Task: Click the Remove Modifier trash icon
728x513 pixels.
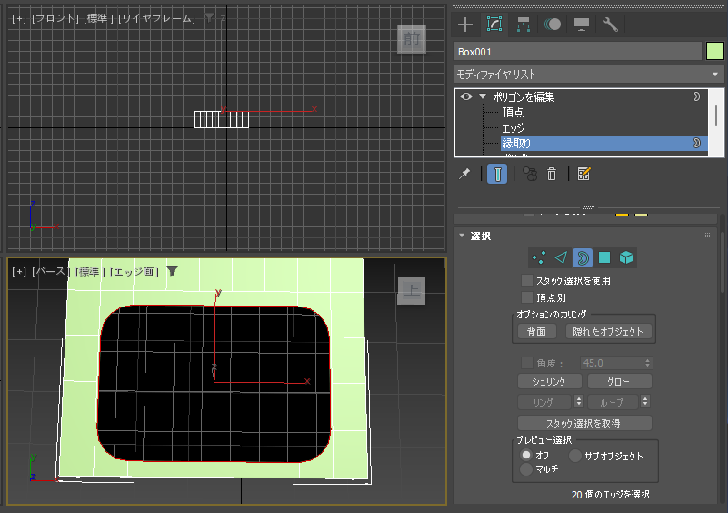Action: pos(552,175)
